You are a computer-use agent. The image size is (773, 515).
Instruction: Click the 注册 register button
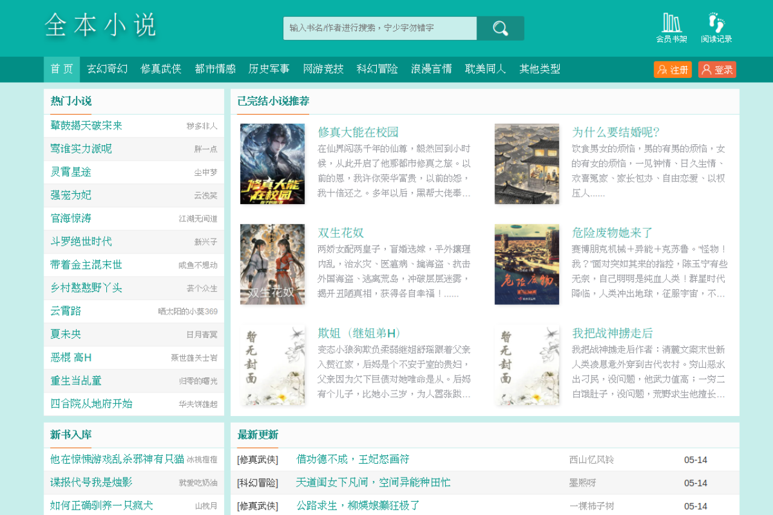673,69
